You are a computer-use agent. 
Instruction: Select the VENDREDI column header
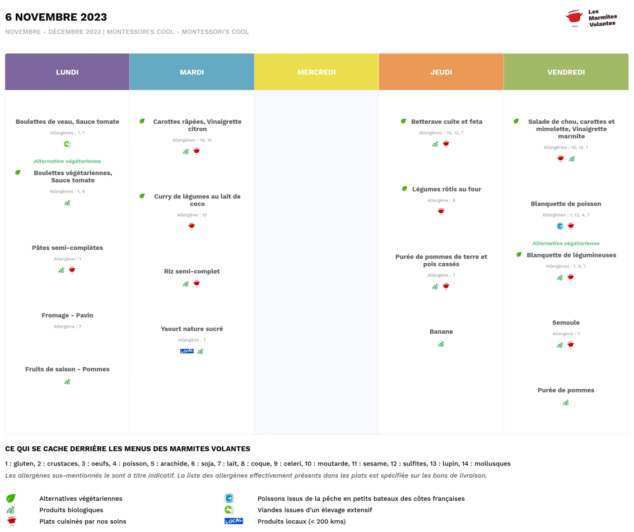tap(566, 72)
